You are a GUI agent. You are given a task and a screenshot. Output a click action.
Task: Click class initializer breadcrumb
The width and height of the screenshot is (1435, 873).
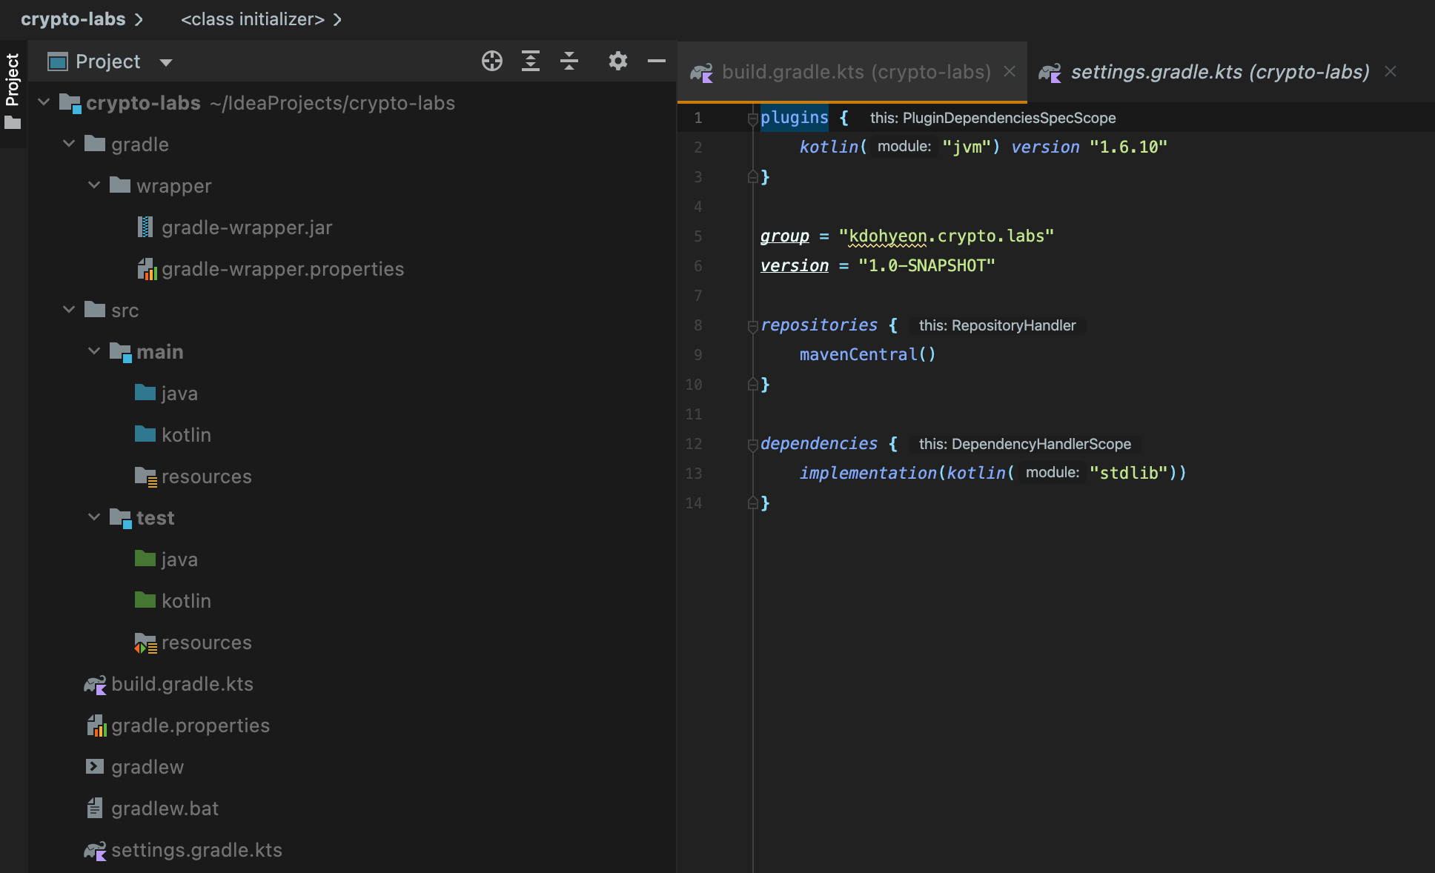point(252,19)
